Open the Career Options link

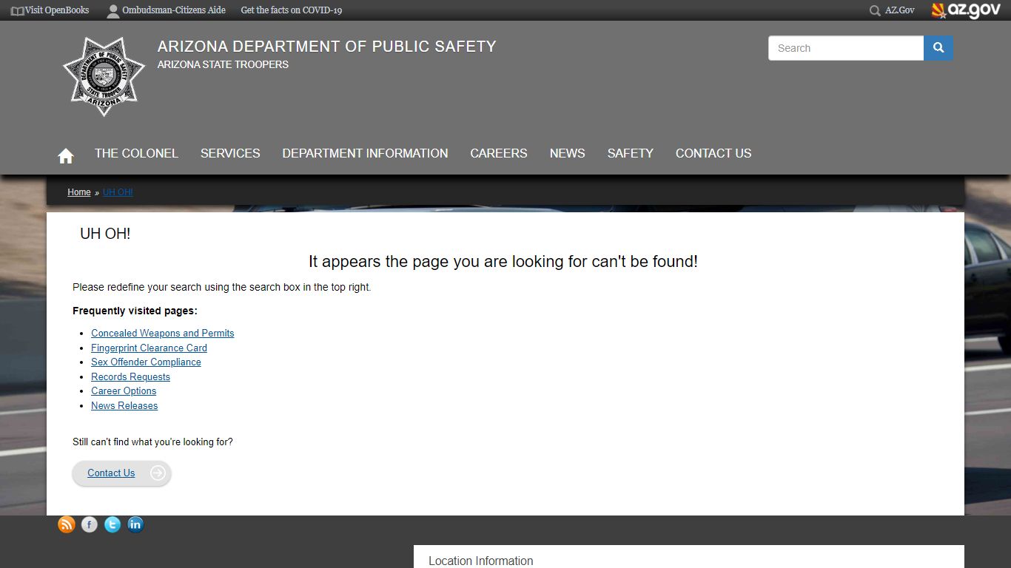[x=124, y=391]
